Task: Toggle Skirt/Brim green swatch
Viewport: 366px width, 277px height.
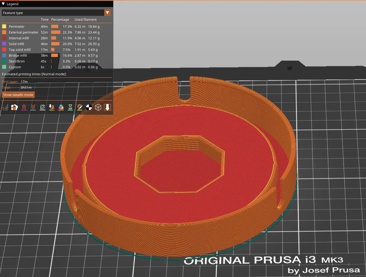Action: coord(4,61)
